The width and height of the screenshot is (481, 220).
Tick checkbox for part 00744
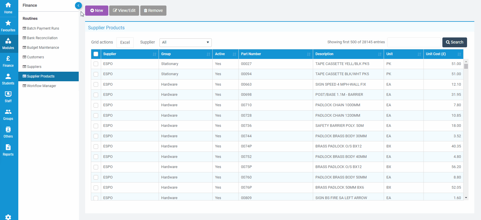tap(96, 136)
